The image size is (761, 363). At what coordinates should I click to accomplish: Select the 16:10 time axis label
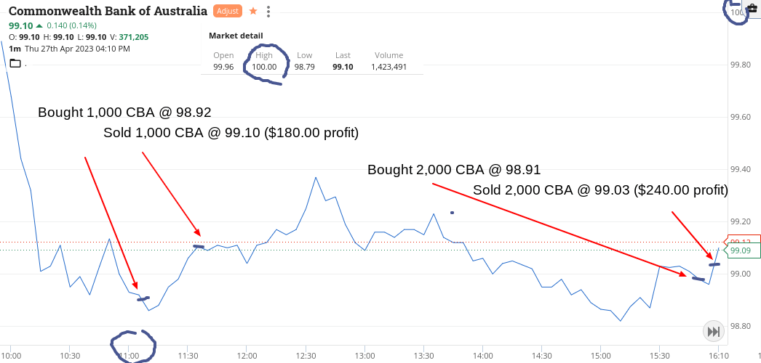pyautogui.click(x=718, y=355)
